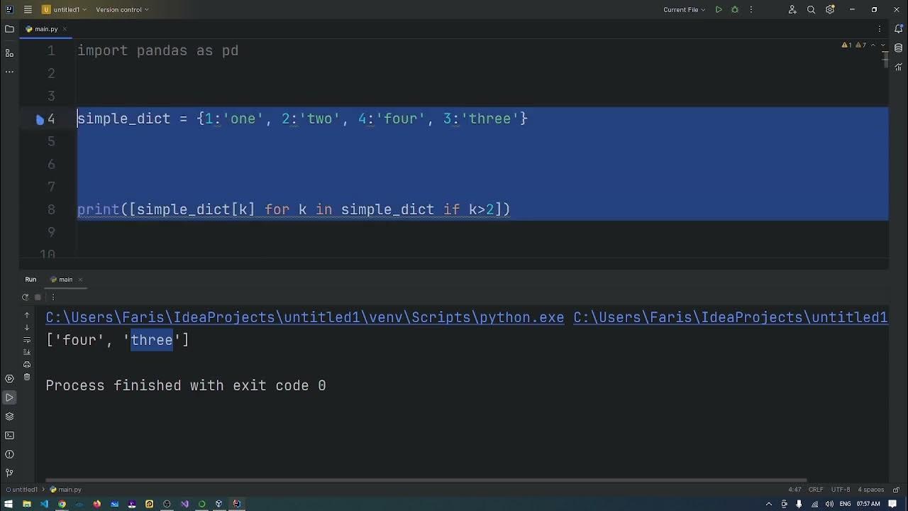Go to next highlighted problem arrow

point(882,45)
